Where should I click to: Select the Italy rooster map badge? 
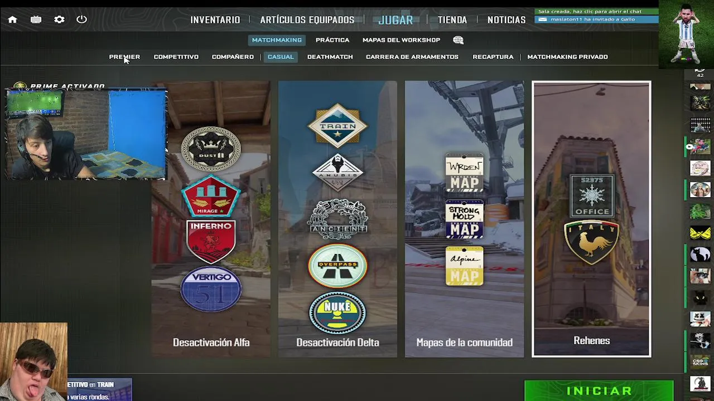pos(591,242)
